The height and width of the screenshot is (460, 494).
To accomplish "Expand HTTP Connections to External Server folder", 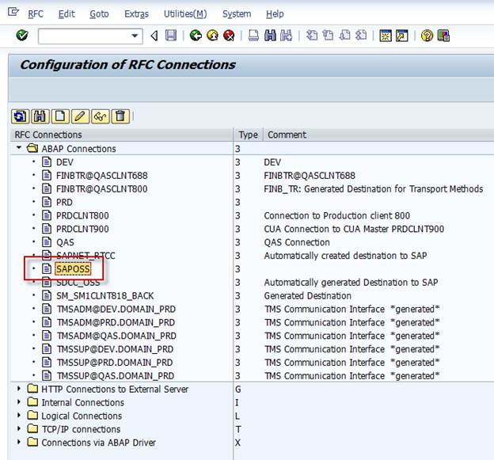I will (19, 389).
